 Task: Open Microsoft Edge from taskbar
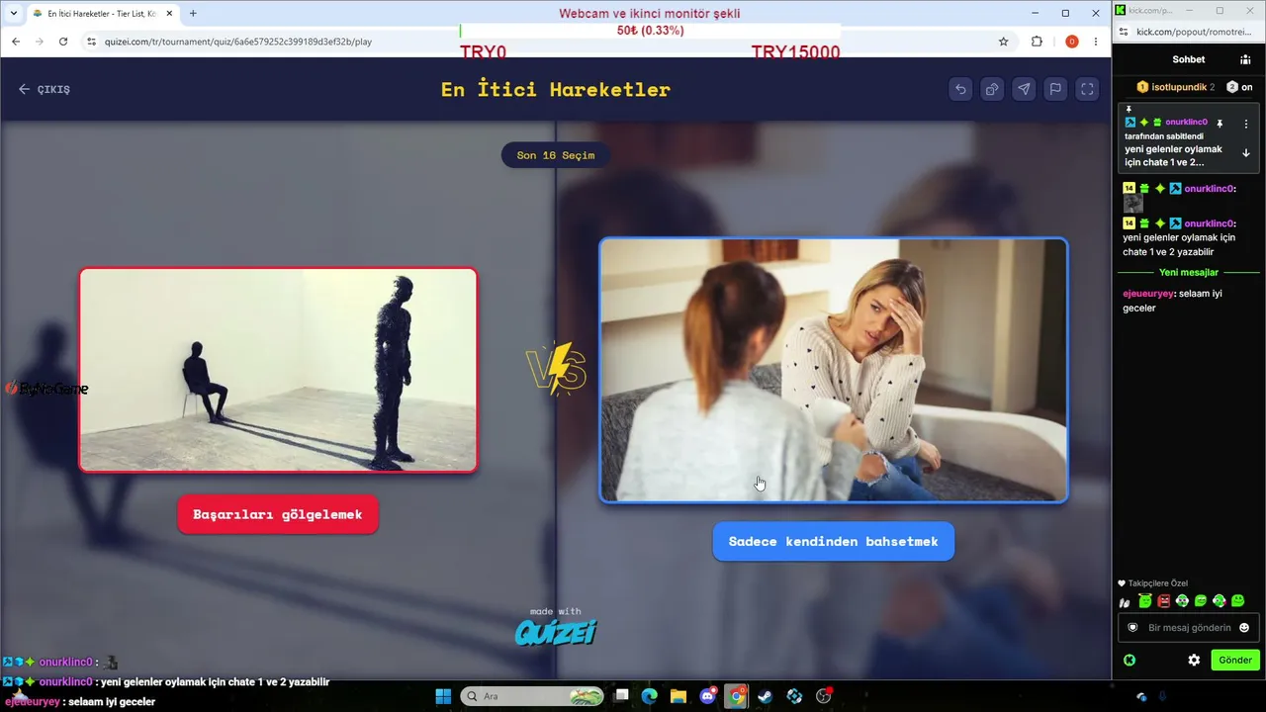coord(649,696)
